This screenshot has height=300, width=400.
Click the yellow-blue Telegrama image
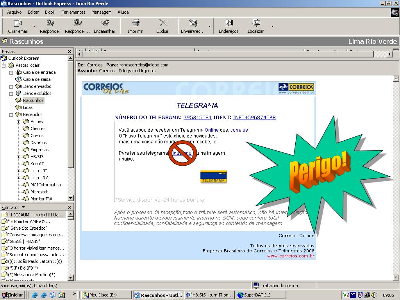pyautogui.click(x=214, y=177)
